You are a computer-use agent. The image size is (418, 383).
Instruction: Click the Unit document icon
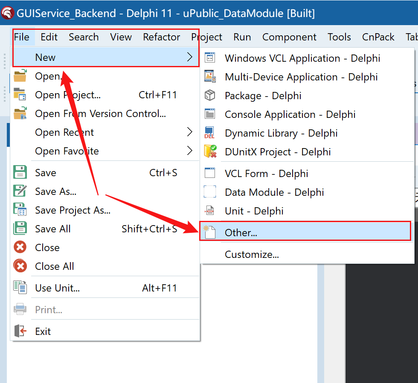coord(209,210)
